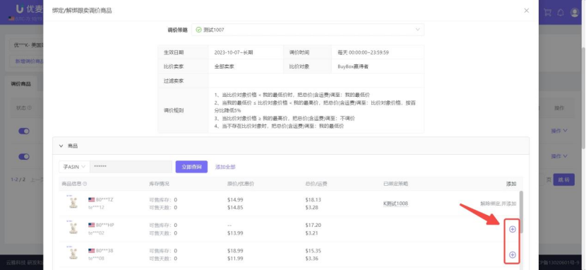
Task: Click the $3.28 shipping fee of B0***TZ
Action: (311, 208)
